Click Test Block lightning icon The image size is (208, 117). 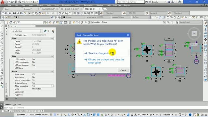(74, 22)
